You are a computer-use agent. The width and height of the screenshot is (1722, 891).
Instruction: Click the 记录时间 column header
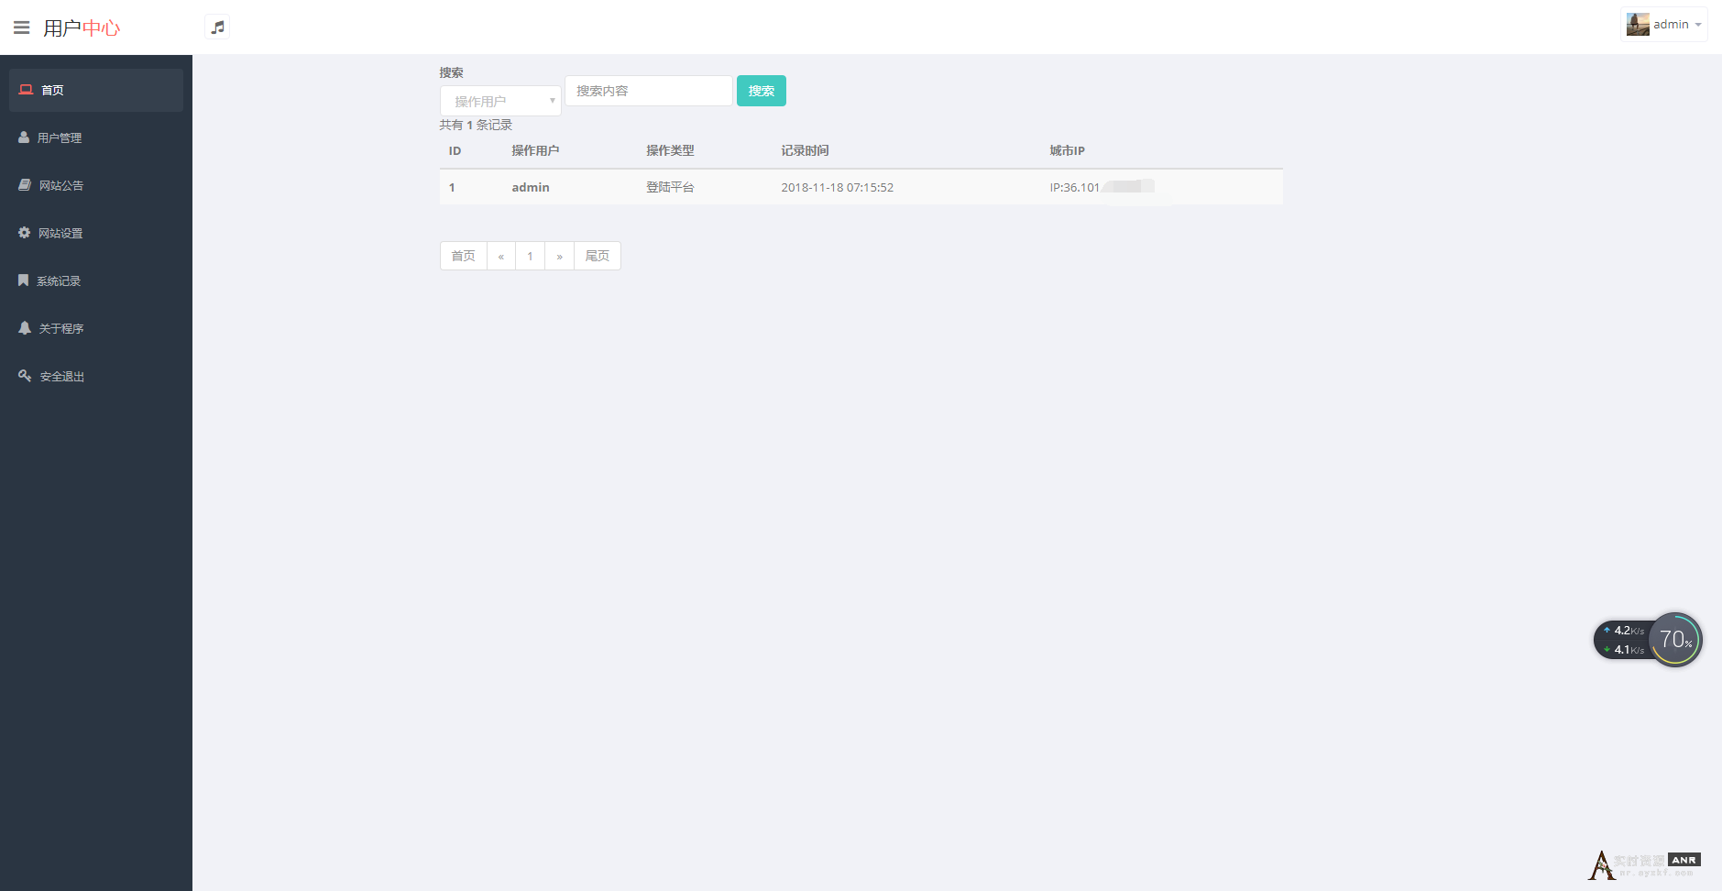tap(805, 150)
